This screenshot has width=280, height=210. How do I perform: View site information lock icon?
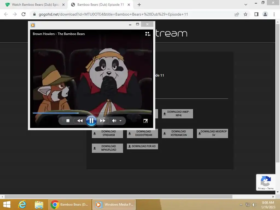click(34, 14)
